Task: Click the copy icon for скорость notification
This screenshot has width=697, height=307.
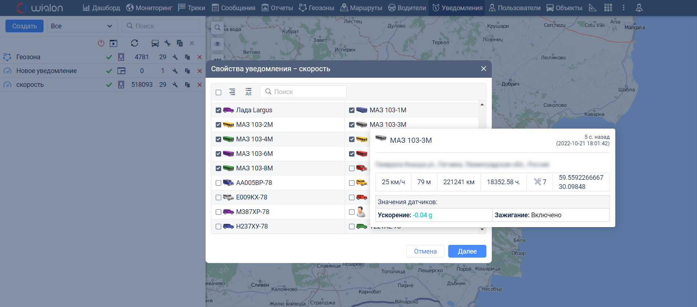Action: 187,85
